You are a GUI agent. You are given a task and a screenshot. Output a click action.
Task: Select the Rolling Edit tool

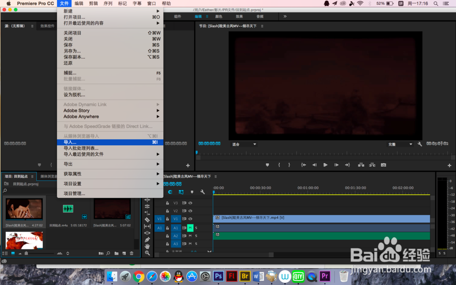[x=147, y=207]
